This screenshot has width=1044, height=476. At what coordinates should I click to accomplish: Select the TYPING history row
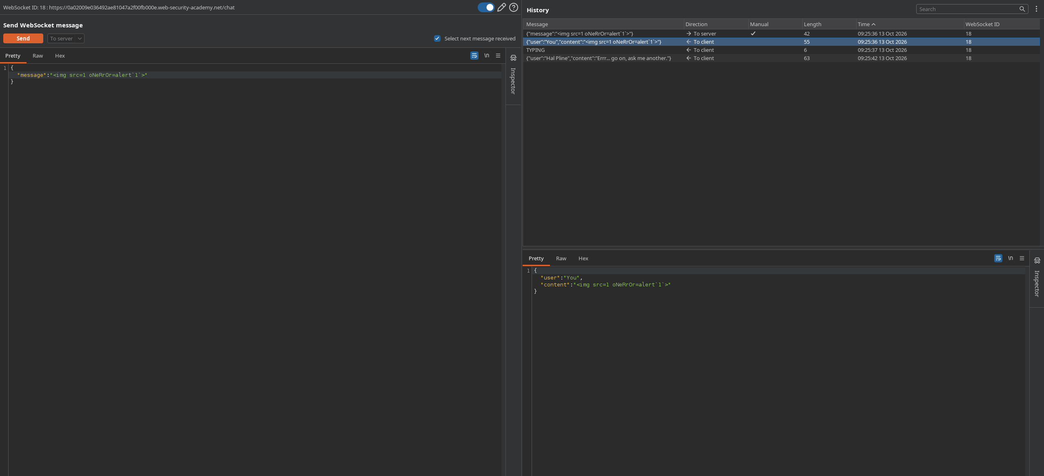pyautogui.click(x=781, y=50)
